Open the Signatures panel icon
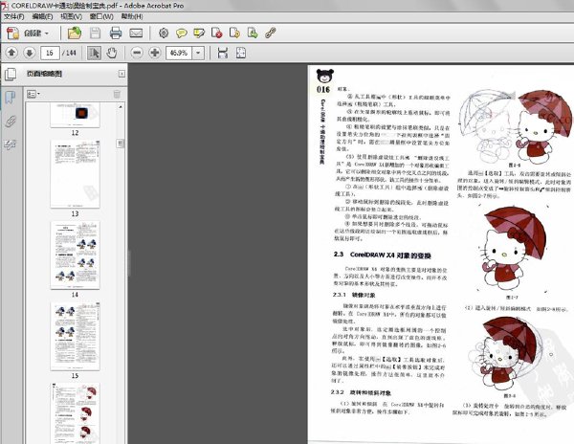This screenshot has width=574, height=444. point(10,144)
